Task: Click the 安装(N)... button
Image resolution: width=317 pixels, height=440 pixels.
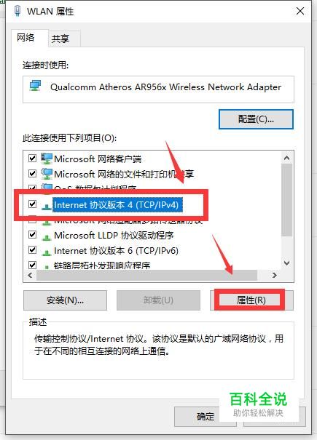Action: [x=66, y=300]
